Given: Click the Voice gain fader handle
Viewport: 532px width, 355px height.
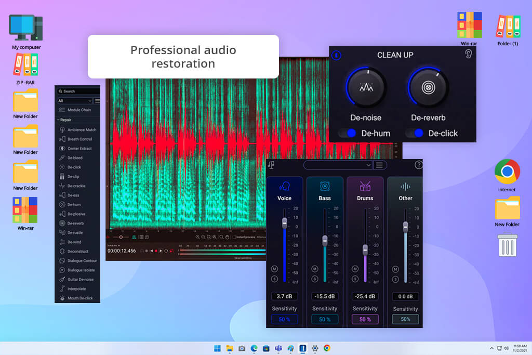Looking at the screenshot, I should (284, 223).
